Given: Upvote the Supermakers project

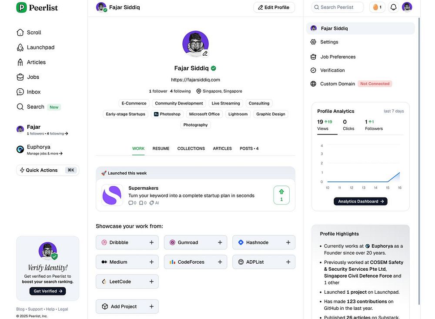Looking at the screenshot, I should pyautogui.click(x=281, y=195).
